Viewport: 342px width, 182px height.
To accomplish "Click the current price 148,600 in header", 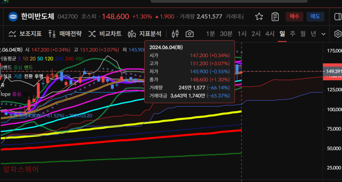I will click(x=115, y=16).
